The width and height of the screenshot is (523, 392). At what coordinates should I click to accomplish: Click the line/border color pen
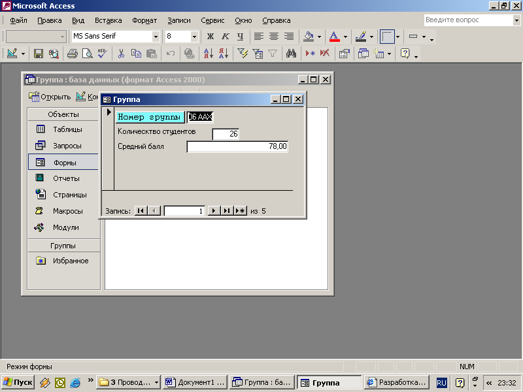click(x=361, y=37)
